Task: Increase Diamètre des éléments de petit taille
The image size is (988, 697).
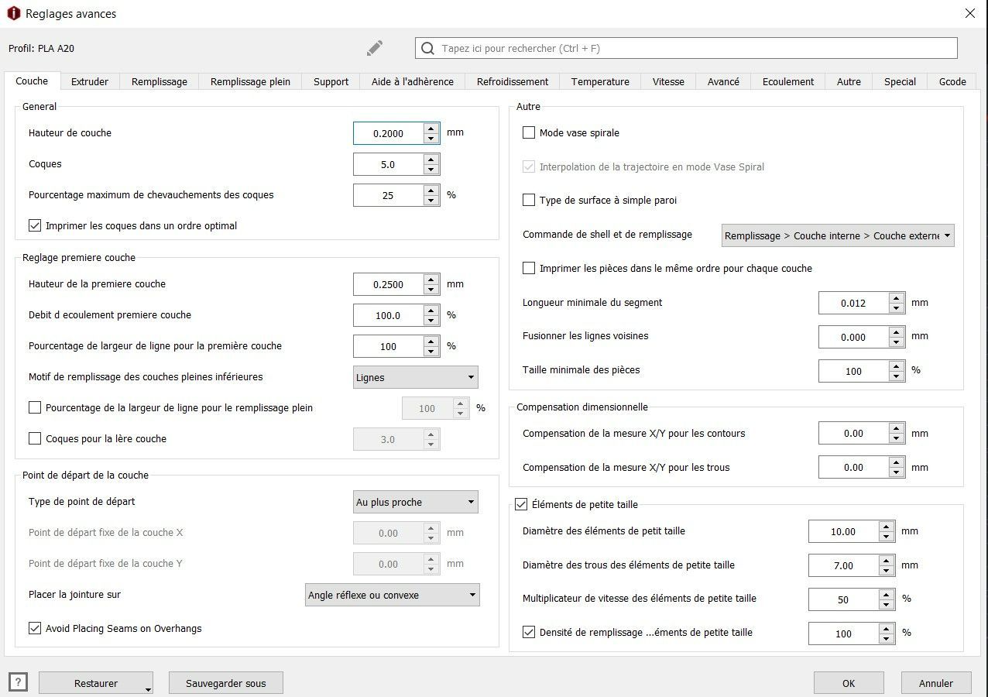Action: [887, 526]
